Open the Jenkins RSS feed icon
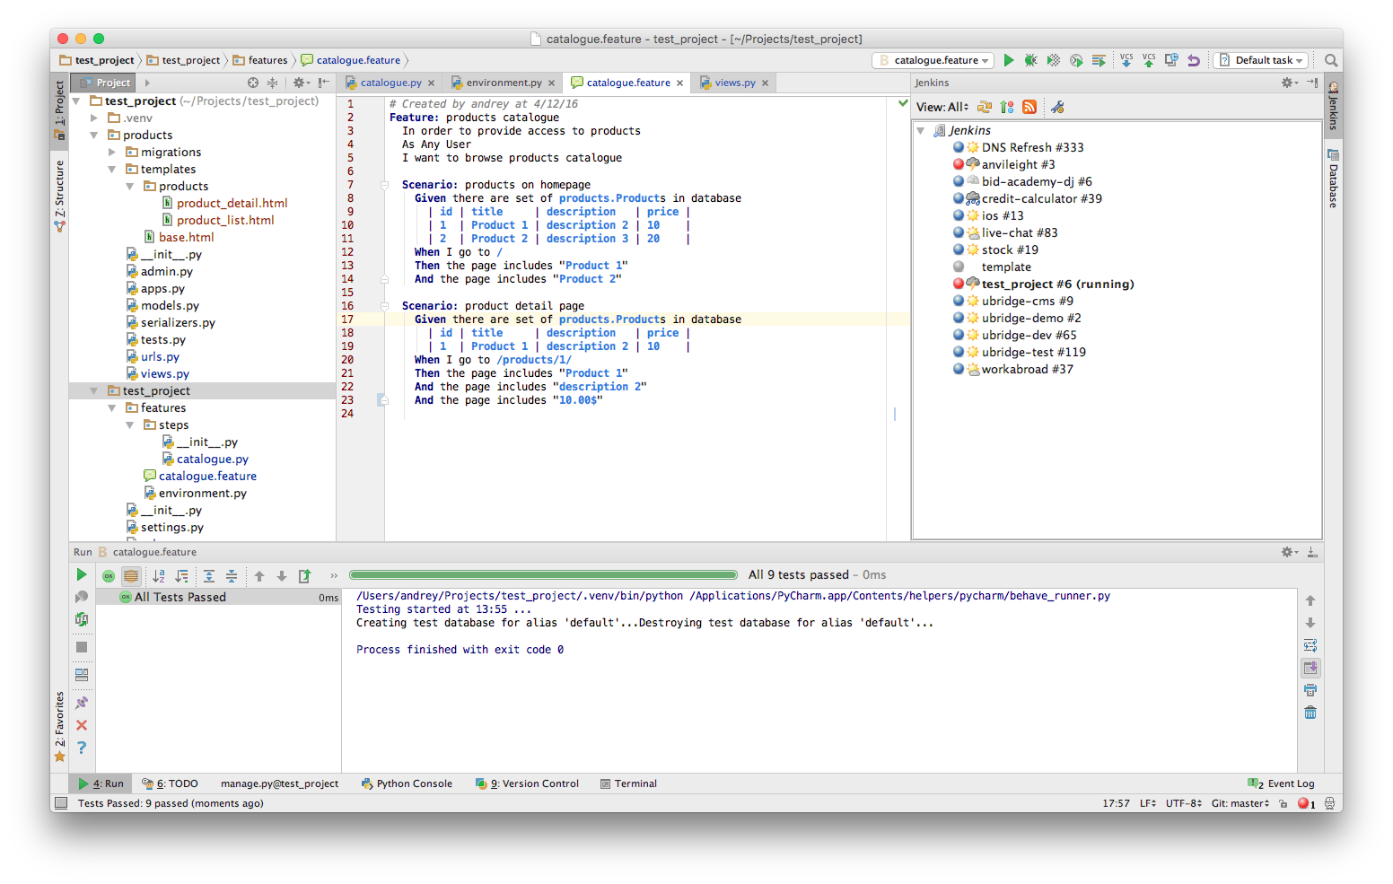This screenshot has width=1393, height=884. pos(1029,107)
